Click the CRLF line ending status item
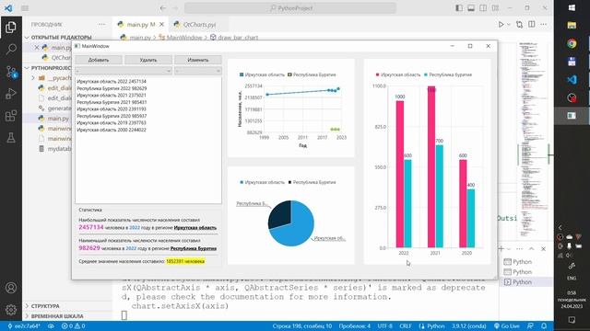 (x=406, y=326)
